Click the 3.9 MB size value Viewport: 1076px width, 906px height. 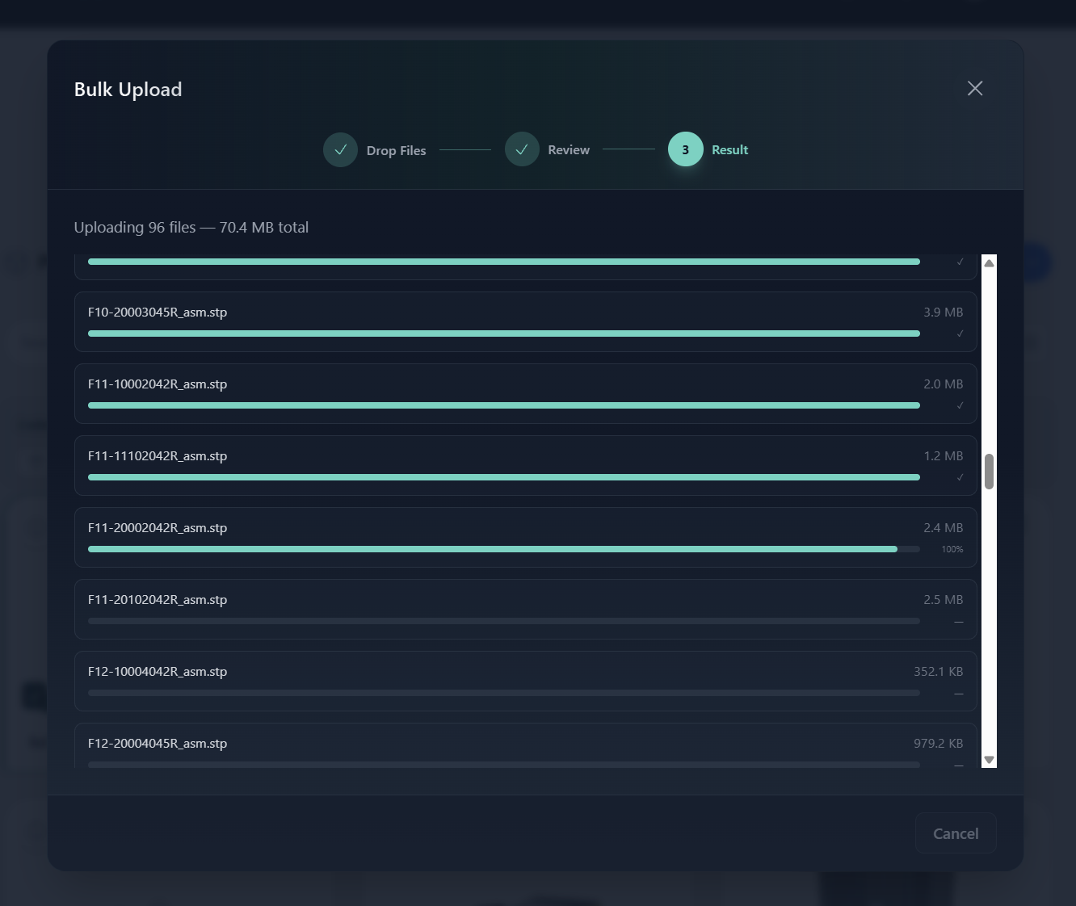coord(944,312)
